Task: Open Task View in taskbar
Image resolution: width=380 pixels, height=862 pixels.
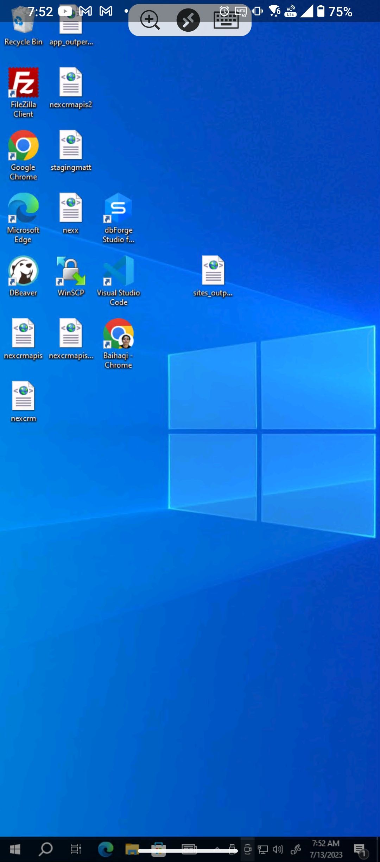Action: (76, 849)
